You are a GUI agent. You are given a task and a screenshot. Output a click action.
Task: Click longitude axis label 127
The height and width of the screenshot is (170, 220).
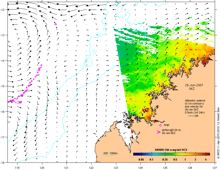tap(215, 167)
